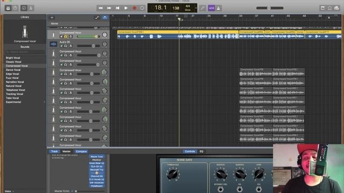Open the Editors scissors icon
344x193 pixels.
31,8
